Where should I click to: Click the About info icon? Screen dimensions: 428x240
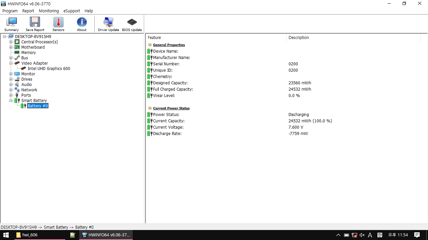tap(82, 24)
